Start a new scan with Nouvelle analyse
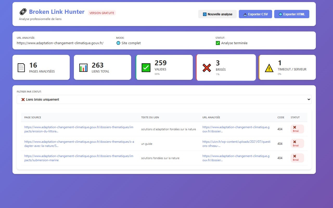The image size is (333, 208). point(217,14)
